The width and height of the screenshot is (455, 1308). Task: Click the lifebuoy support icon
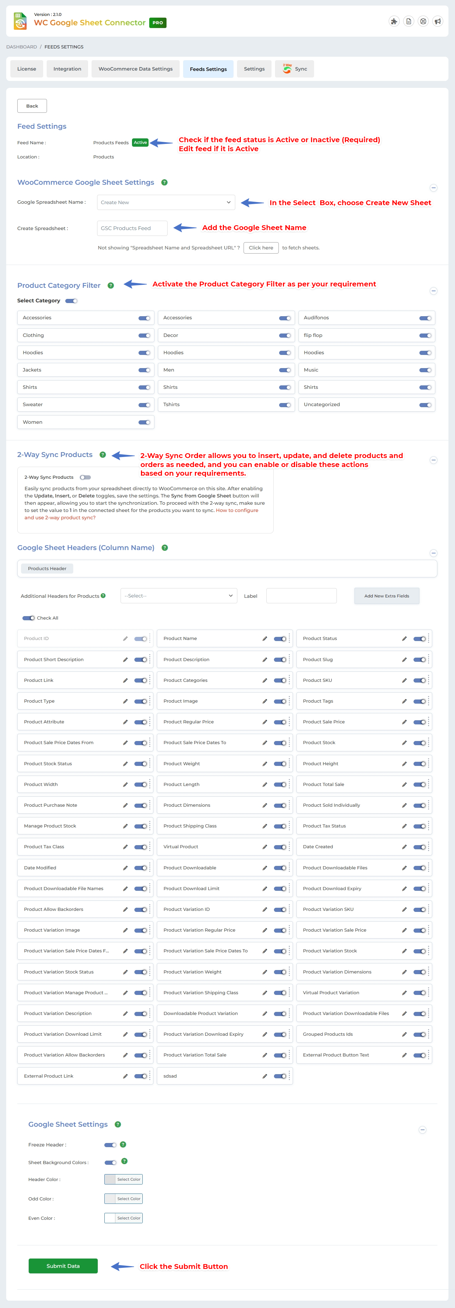coord(423,21)
